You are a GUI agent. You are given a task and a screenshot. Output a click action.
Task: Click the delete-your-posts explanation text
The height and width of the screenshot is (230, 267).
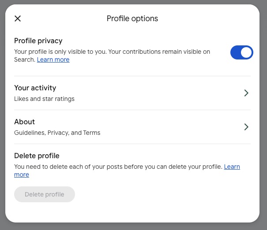(x=118, y=167)
